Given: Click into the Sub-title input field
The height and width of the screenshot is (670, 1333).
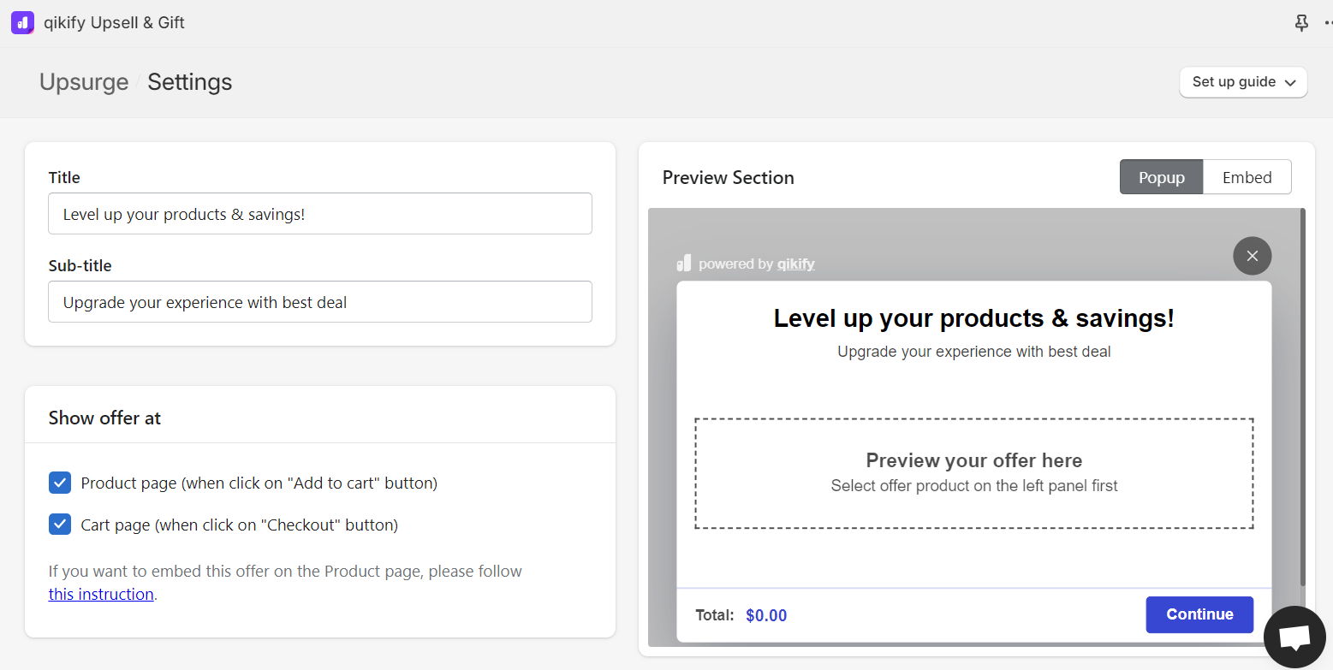Looking at the screenshot, I should click(320, 302).
